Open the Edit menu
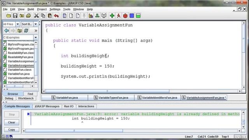Image resolution: width=249 pixels, height=140 pixels. pos(12,9)
